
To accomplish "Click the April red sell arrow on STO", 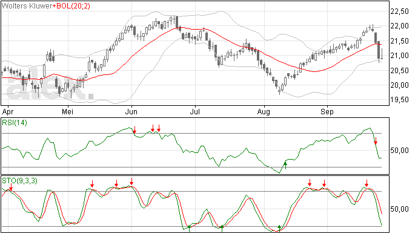I will 11,187.
